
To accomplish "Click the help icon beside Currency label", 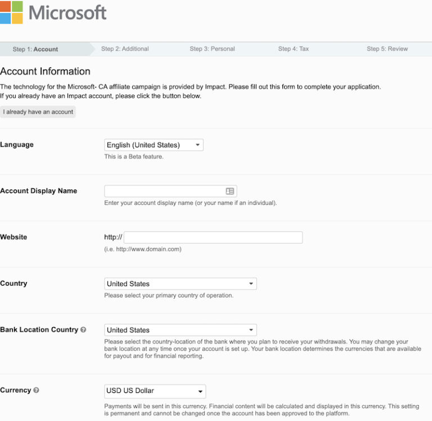I will pos(37,390).
